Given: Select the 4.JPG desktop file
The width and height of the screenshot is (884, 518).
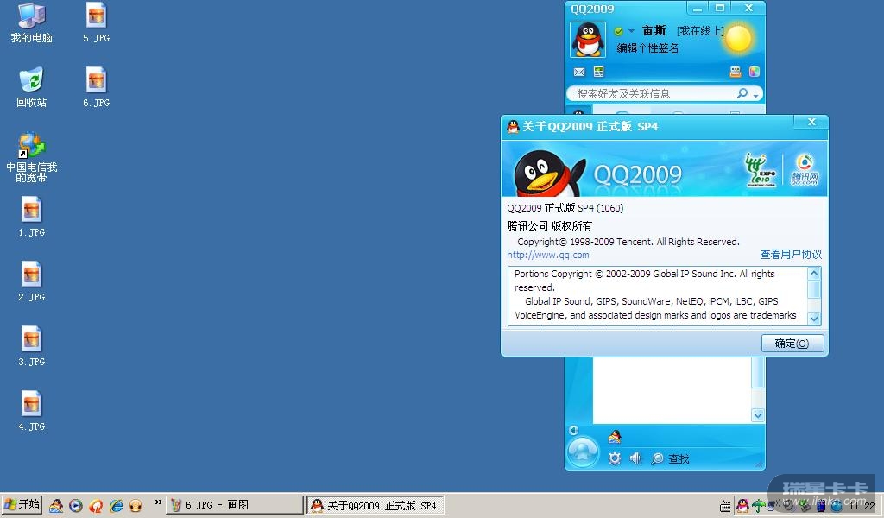Looking at the screenshot, I should point(32,412).
